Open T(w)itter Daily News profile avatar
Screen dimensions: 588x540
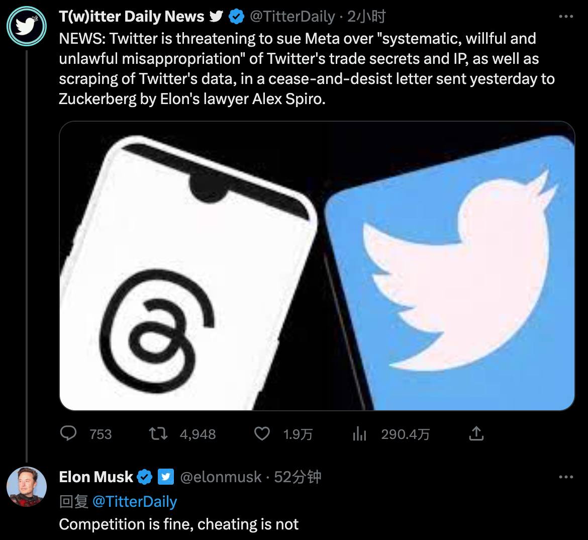point(27,26)
